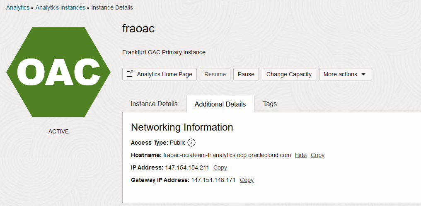Copy the IP Address value
Viewport: 421px width, 206px height.
[220, 167]
